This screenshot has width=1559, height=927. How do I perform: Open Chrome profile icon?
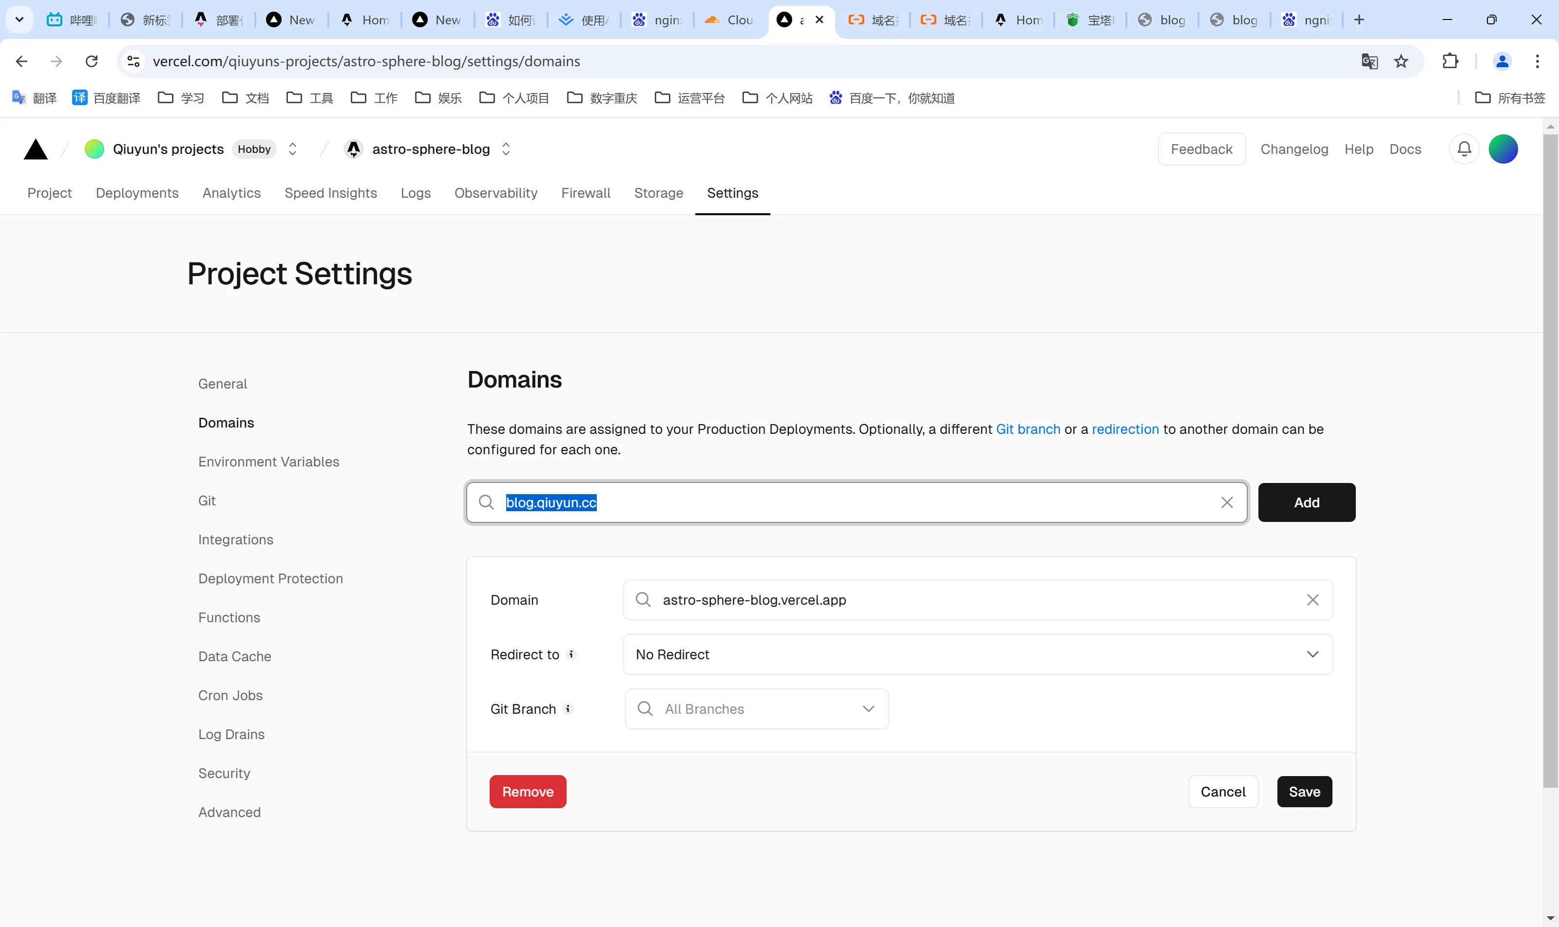(1502, 61)
